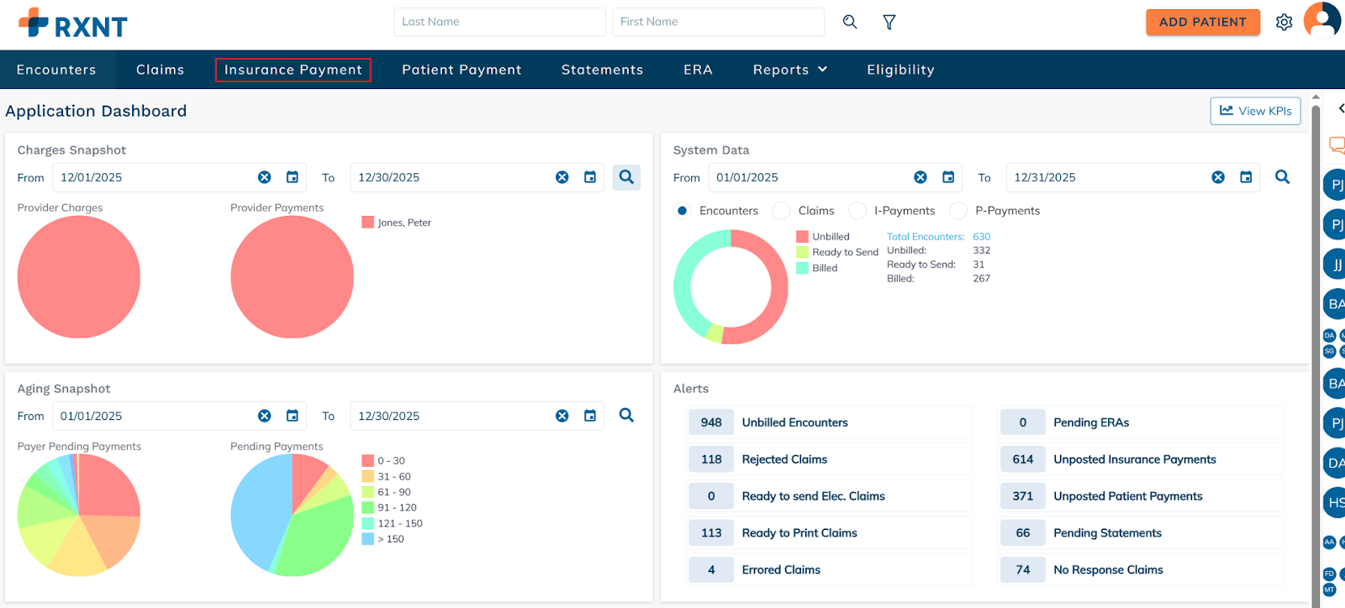Clear the System Data To date 12/31/2025
1345x608 pixels.
[x=1218, y=177]
